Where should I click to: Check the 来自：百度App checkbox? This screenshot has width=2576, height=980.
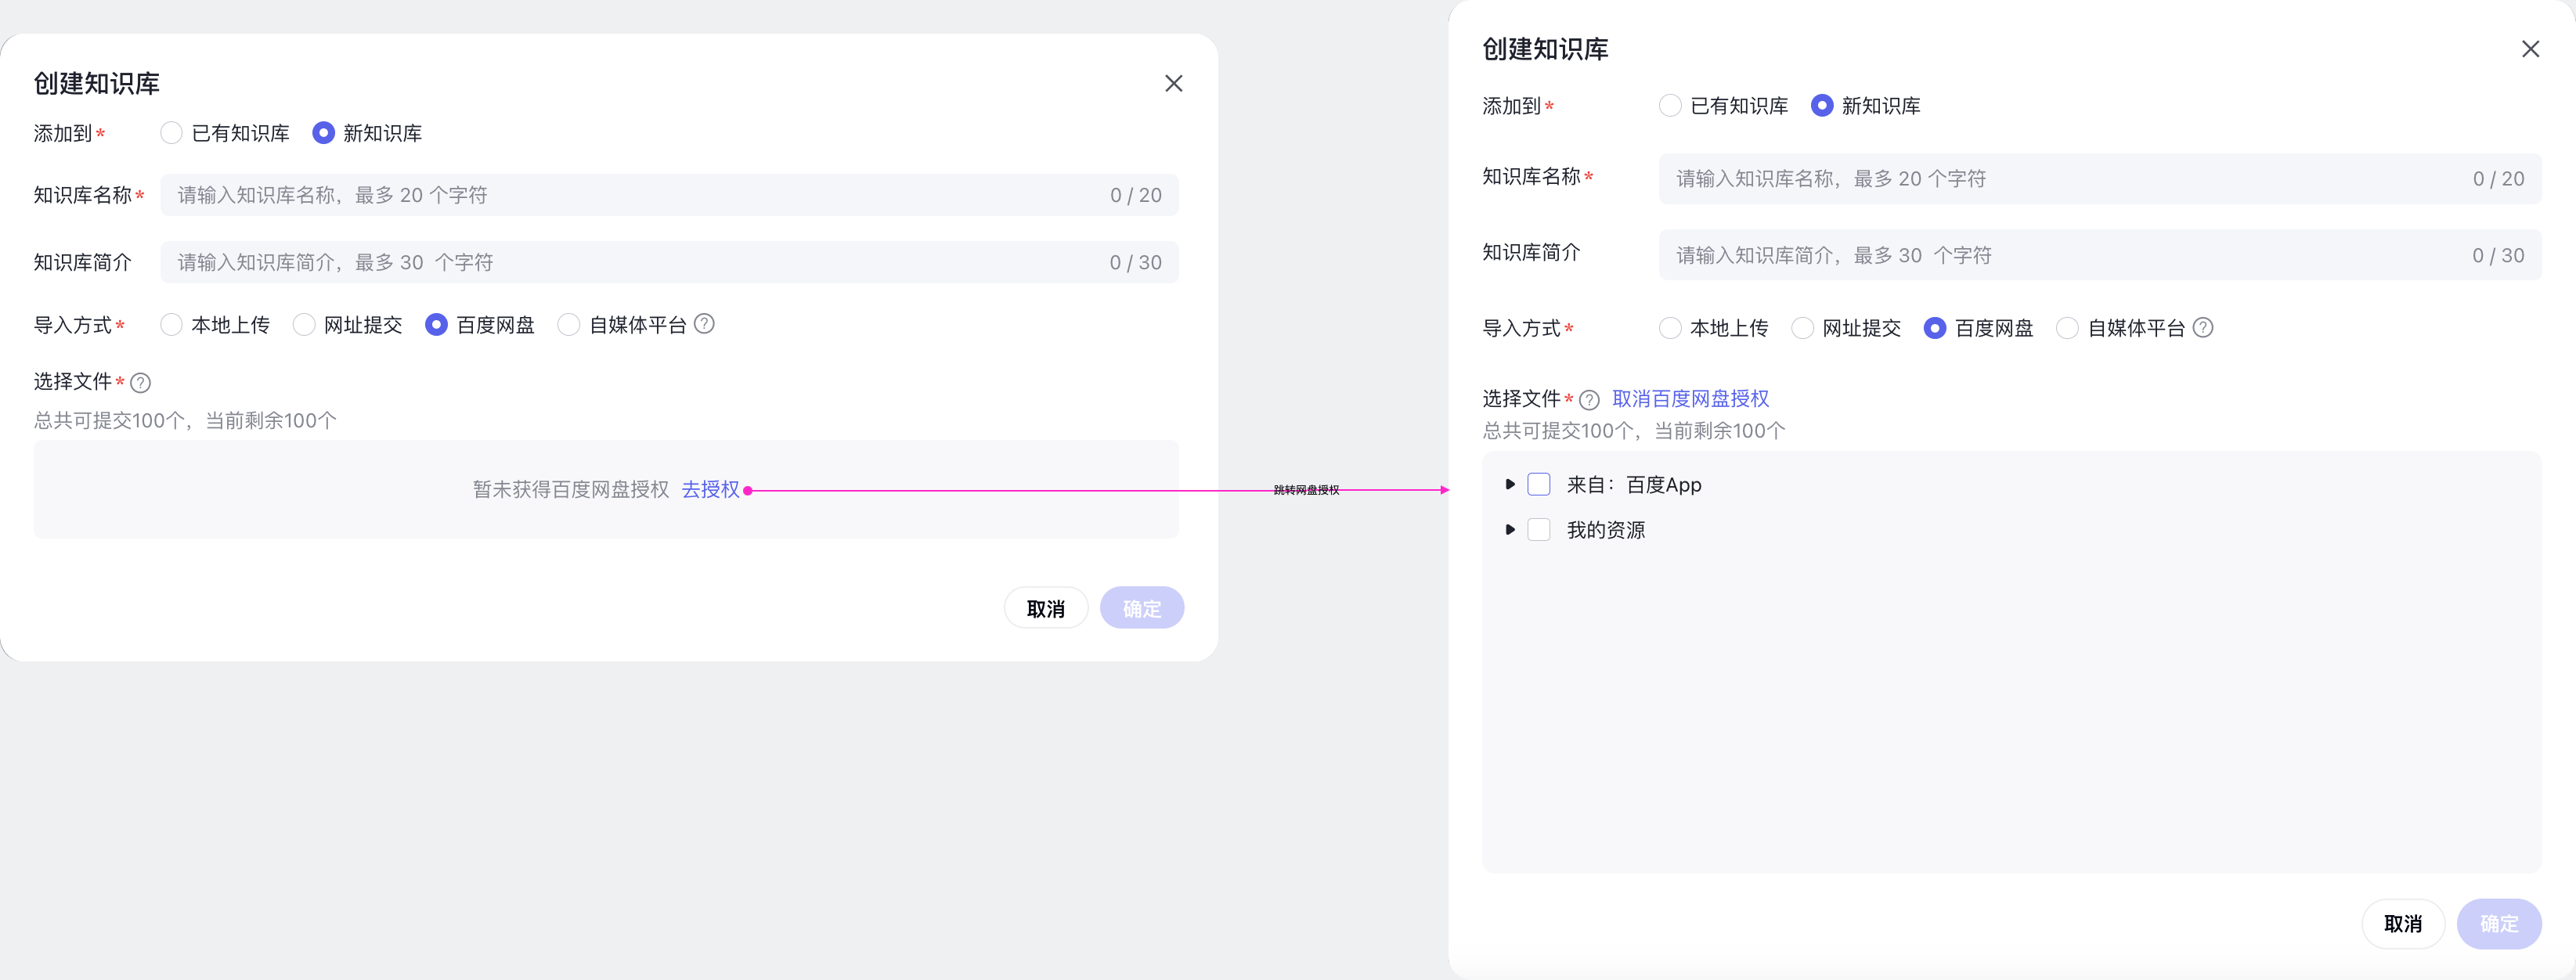pos(1539,484)
